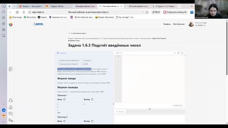
Task: Copy Пример 2 Вывод with copy icon
Action: [92, 121]
